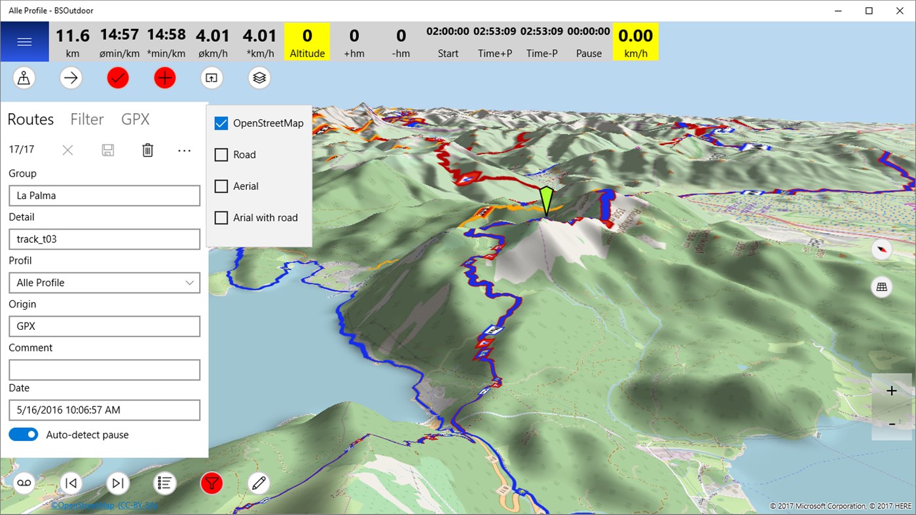The image size is (916, 515).
Task: Click the 02:00:00 Start time stat
Action: coord(448,42)
